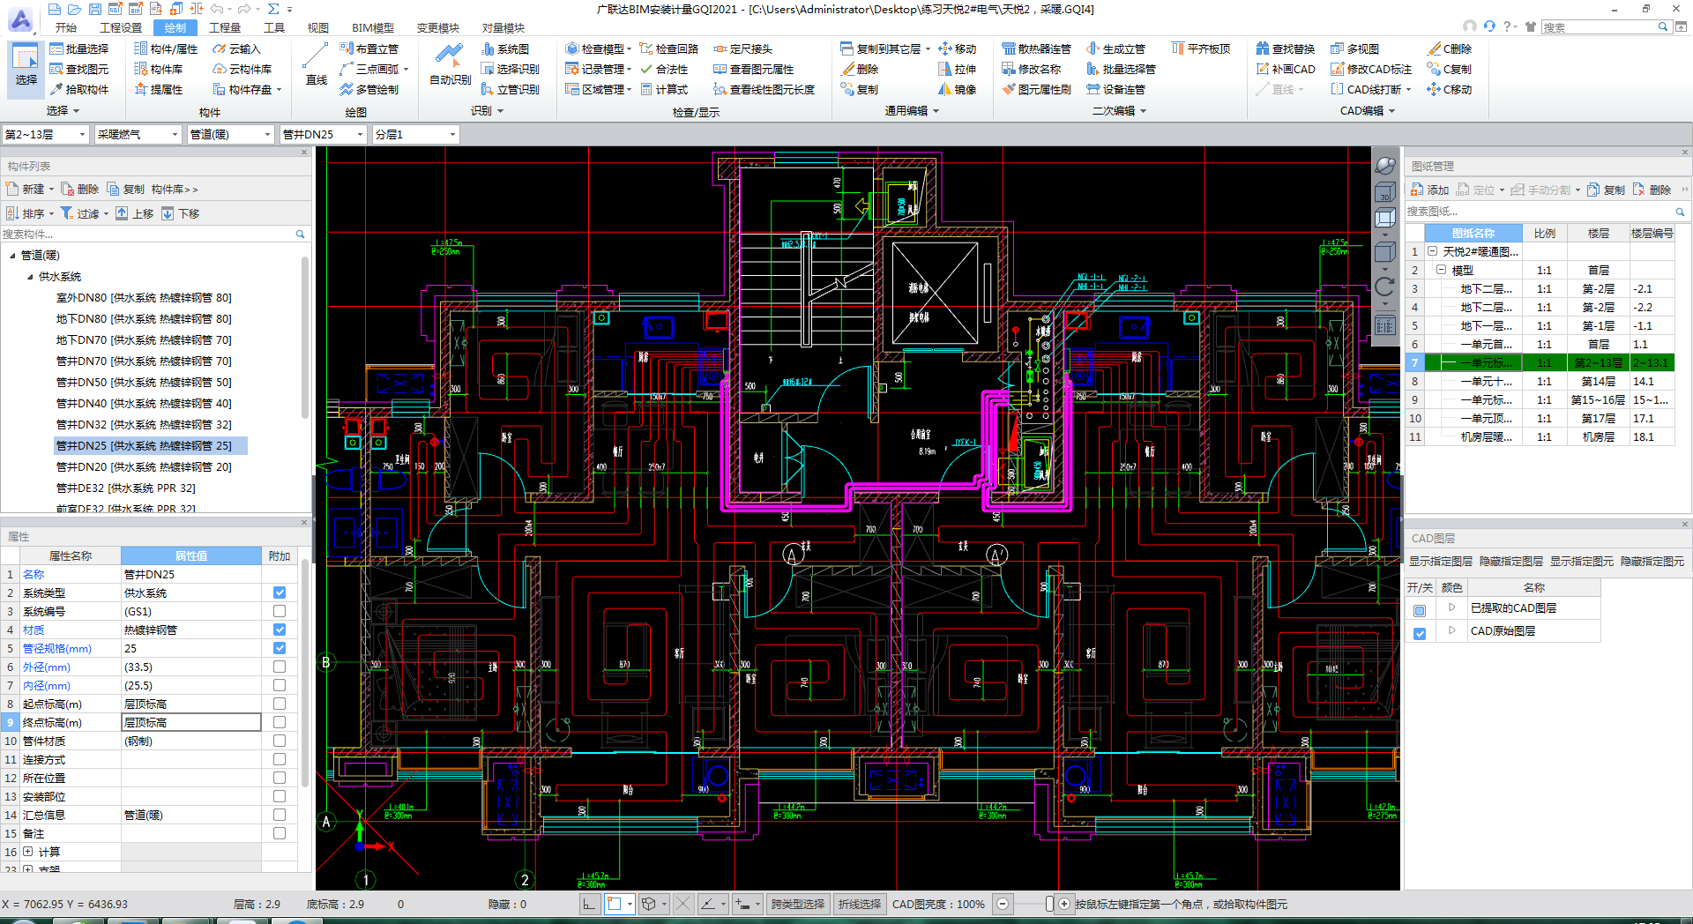
Task: Open the 对量模块 ribbon tab
Action: (503, 28)
